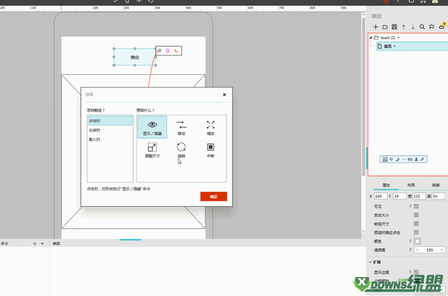Click the canvas scrollbar down arrow
This screenshot has height=296, width=448.
(364, 231)
